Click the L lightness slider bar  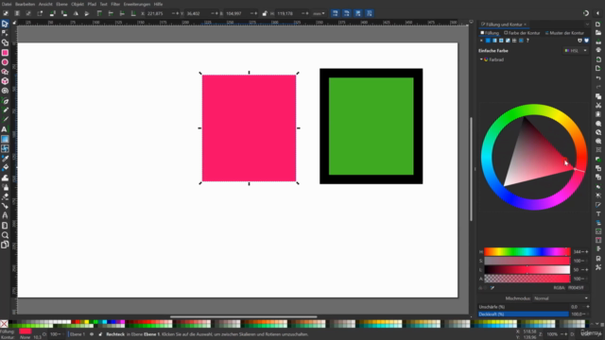(527, 269)
